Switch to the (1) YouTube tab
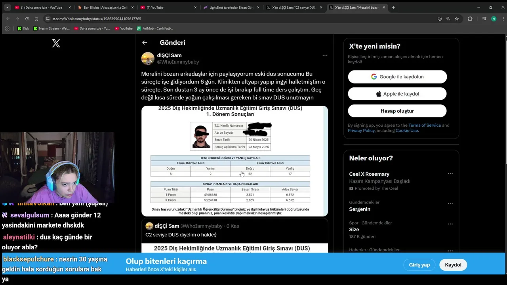507x285 pixels. pyautogui.click(x=169, y=8)
